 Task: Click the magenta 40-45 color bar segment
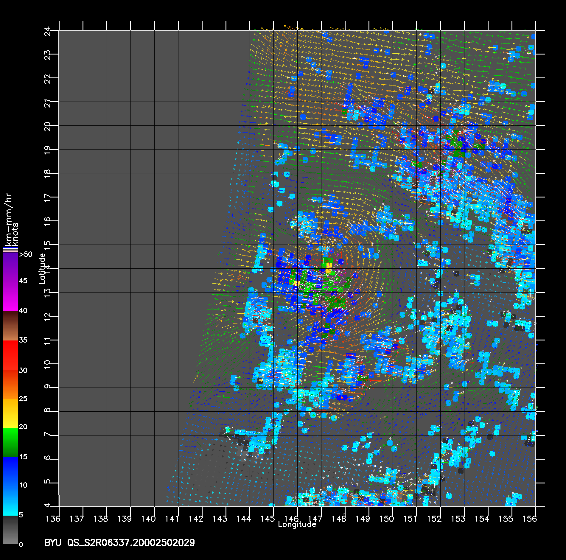(10, 296)
